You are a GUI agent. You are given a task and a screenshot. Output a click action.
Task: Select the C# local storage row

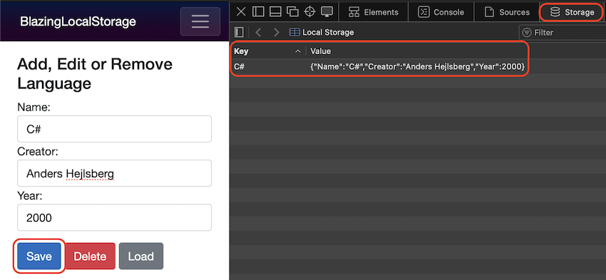point(379,67)
